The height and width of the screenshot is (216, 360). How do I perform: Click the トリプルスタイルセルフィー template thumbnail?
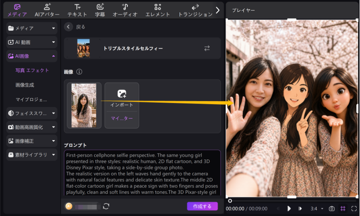[x=84, y=48]
